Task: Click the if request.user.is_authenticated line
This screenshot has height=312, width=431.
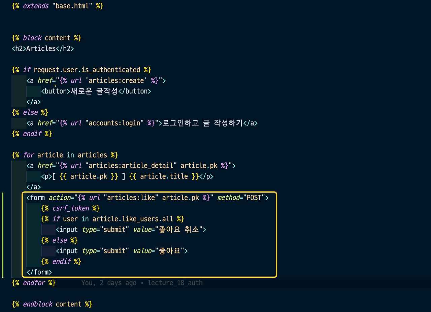Action: [81, 70]
